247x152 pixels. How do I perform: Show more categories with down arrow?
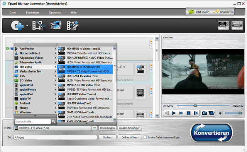pos(35,116)
